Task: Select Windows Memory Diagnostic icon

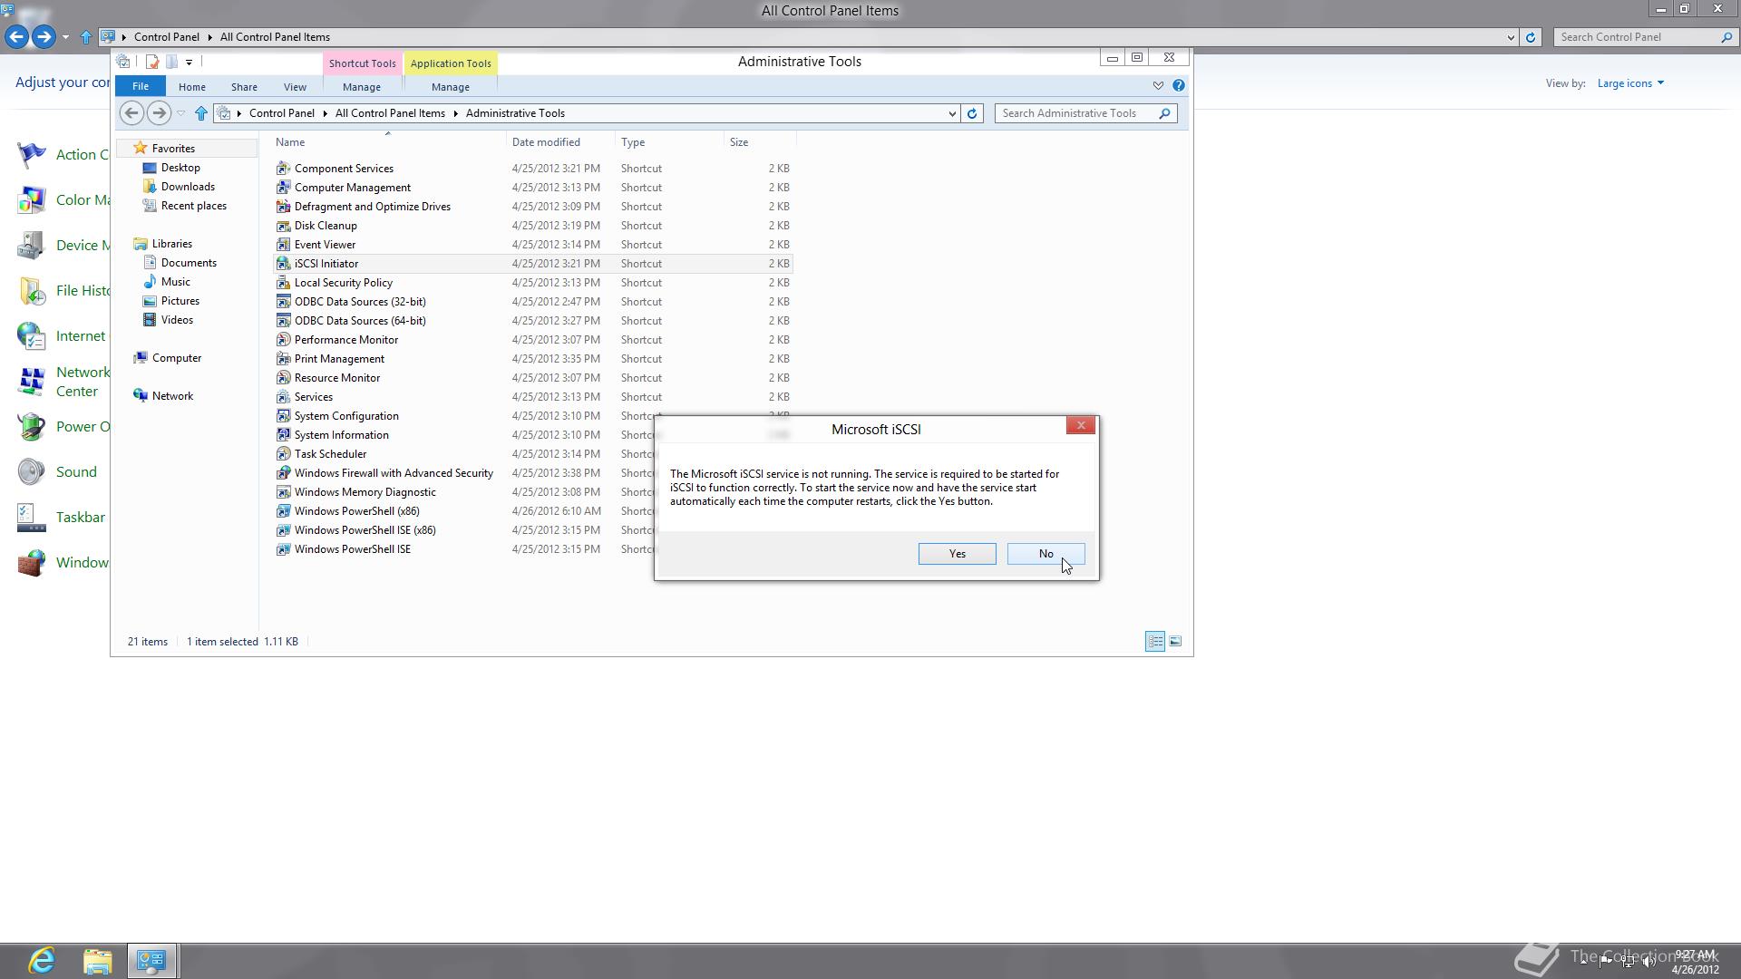Action: pos(283,492)
